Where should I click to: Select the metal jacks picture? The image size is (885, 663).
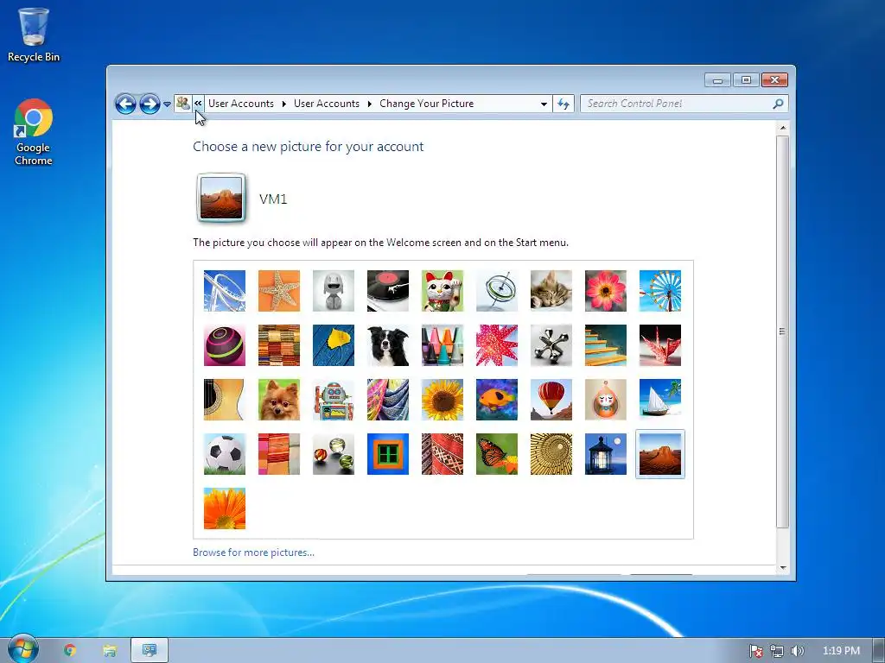pyautogui.click(x=551, y=345)
